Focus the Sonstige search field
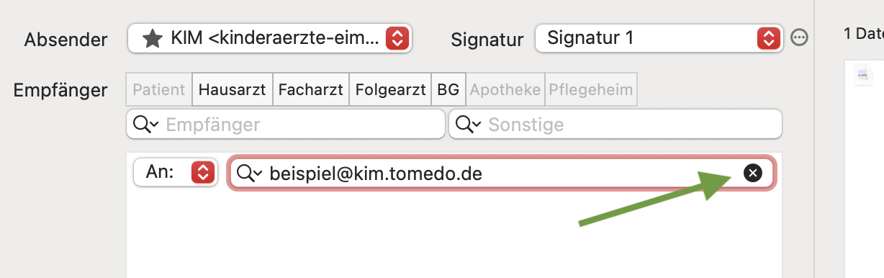 pyautogui.click(x=615, y=125)
